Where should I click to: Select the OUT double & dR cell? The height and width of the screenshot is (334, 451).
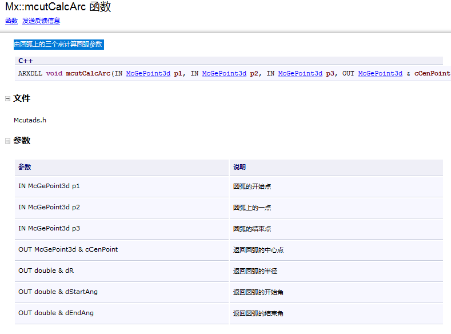point(46,271)
